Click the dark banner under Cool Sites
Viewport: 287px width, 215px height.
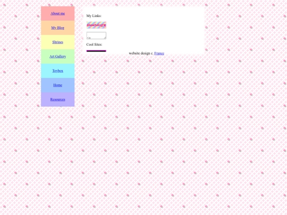click(96, 51)
